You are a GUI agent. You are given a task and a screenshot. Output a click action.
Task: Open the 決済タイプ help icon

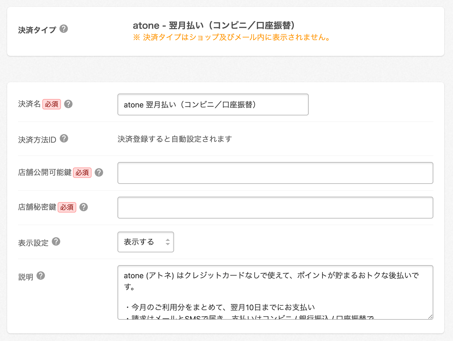tap(64, 29)
